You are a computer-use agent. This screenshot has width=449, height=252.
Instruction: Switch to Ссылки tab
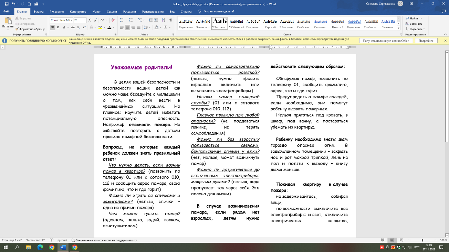point(112,11)
